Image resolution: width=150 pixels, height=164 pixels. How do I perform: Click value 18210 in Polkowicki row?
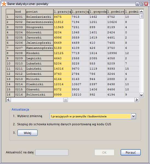click(x=80, y=94)
